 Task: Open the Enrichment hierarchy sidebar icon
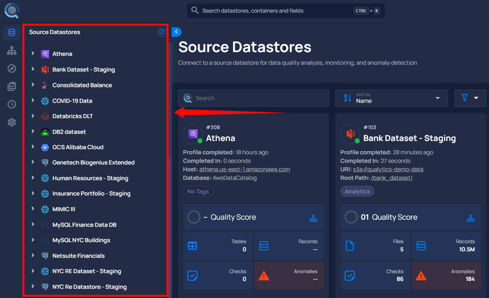[x=12, y=51]
